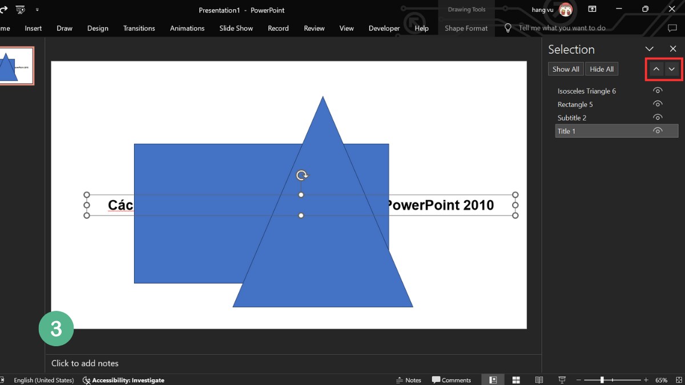Click the zoom out minus button
The height and width of the screenshot is (385, 685).
coord(579,380)
